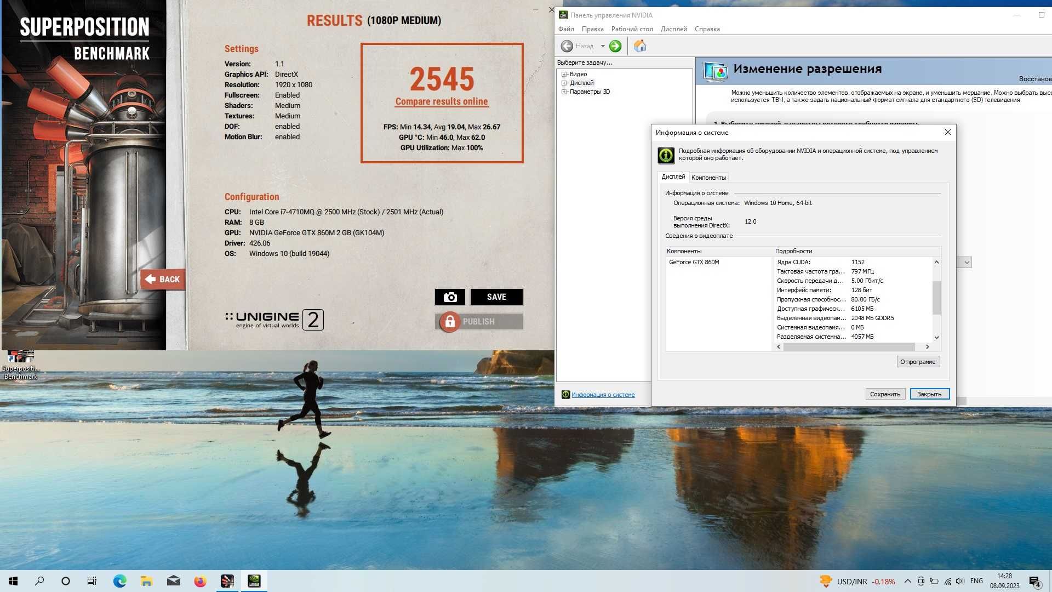
Task: Click the Ядра CUDA row
Action: (x=853, y=262)
